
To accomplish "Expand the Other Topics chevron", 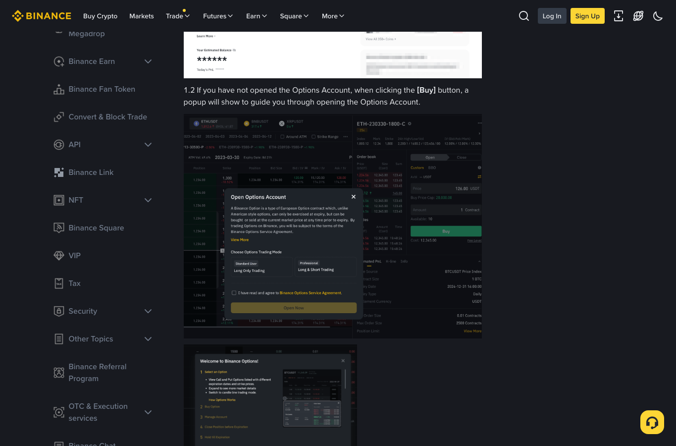I will point(148,339).
